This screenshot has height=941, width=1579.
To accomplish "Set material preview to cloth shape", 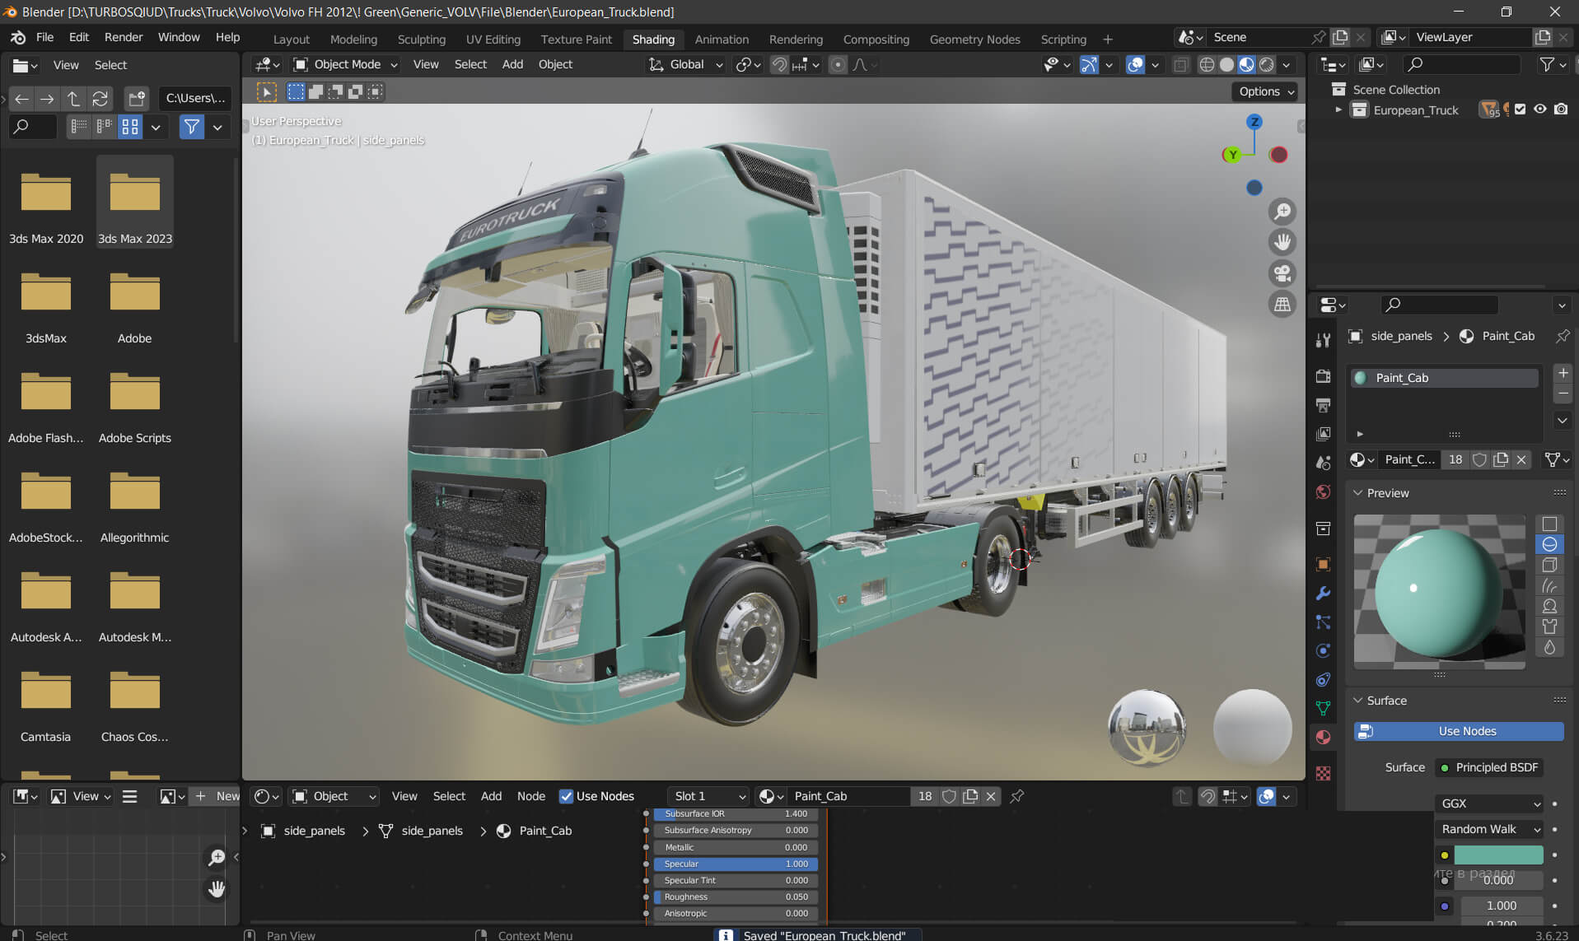I will click(1549, 627).
